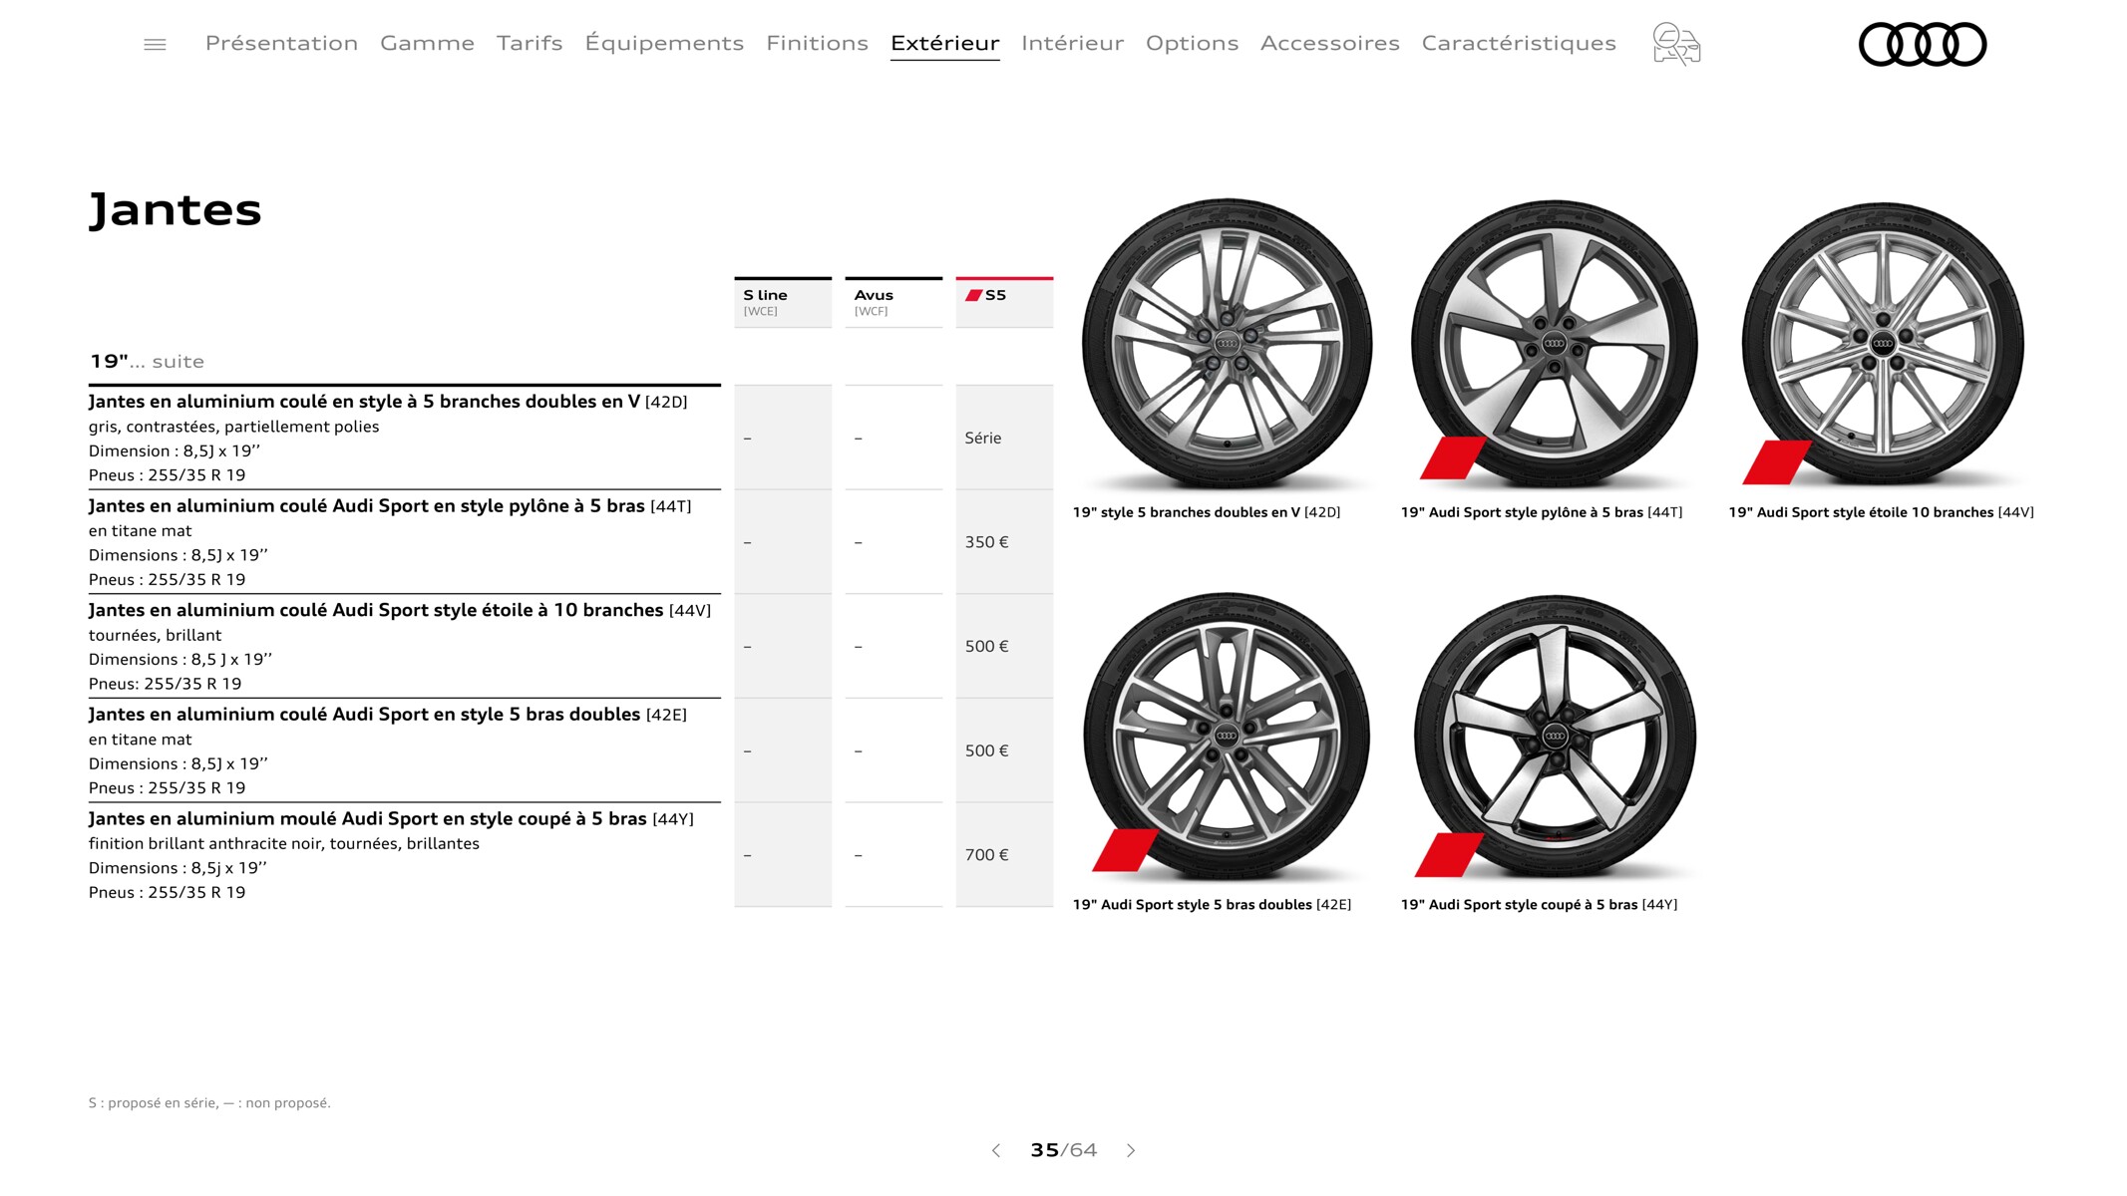Select the Extérieur tab

coord(944,43)
